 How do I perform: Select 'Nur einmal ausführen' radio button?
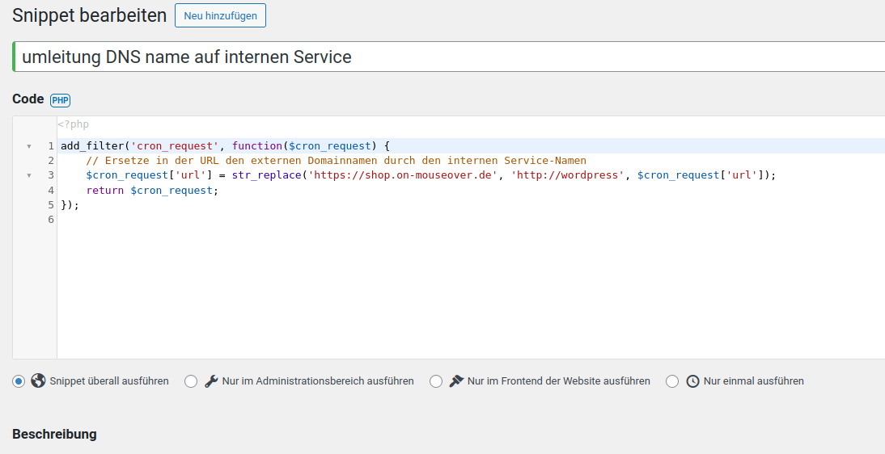tap(672, 381)
